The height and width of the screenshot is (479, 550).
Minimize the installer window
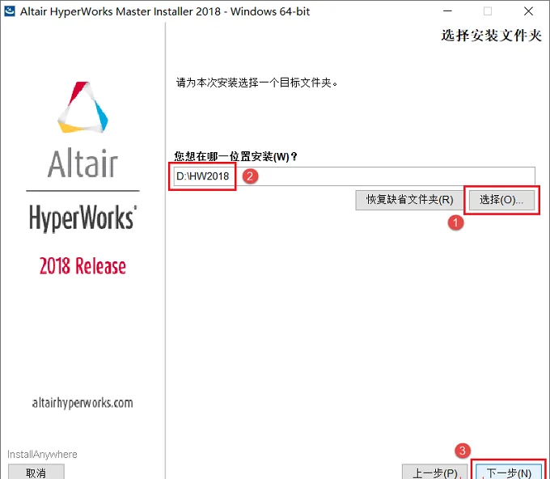tap(447, 11)
